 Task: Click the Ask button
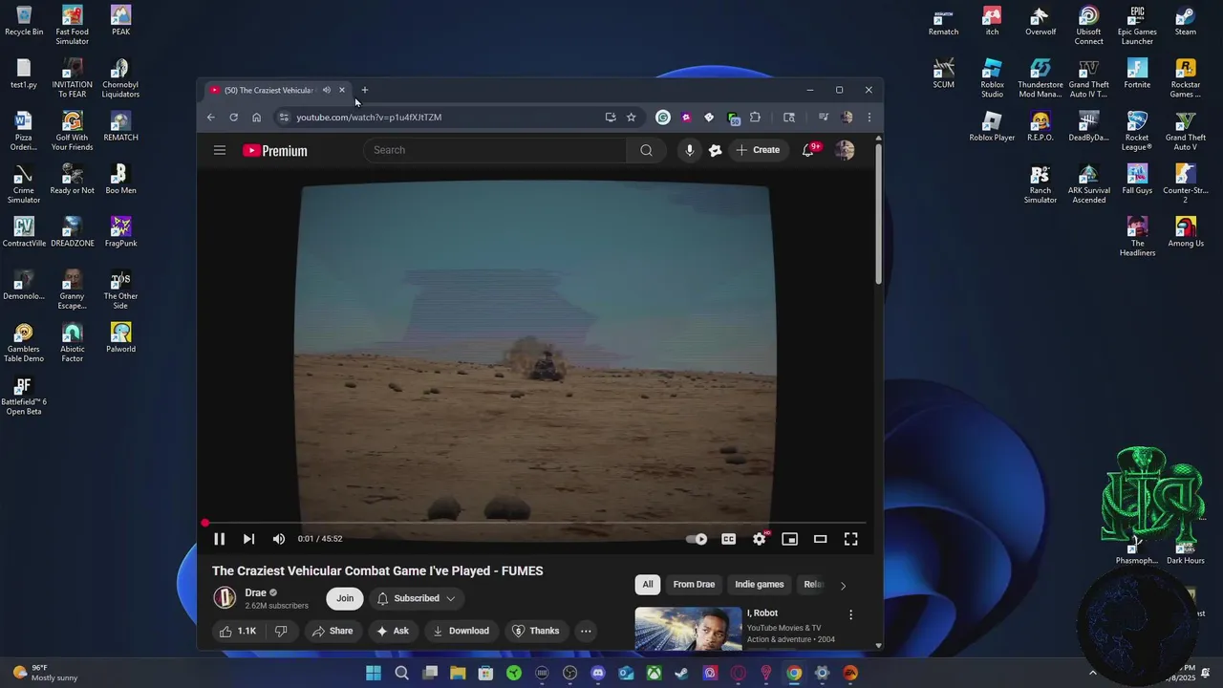click(393, 631)
